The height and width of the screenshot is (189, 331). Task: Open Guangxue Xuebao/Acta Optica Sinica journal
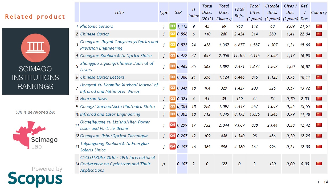pyautogui.click(x=116, y=56)
